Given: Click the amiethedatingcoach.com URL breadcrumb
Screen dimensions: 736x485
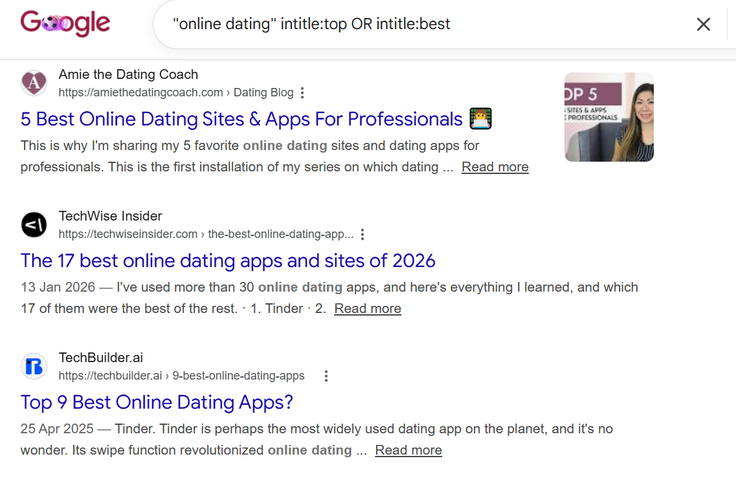Looking at the screenshot, I should pos(176,93).
